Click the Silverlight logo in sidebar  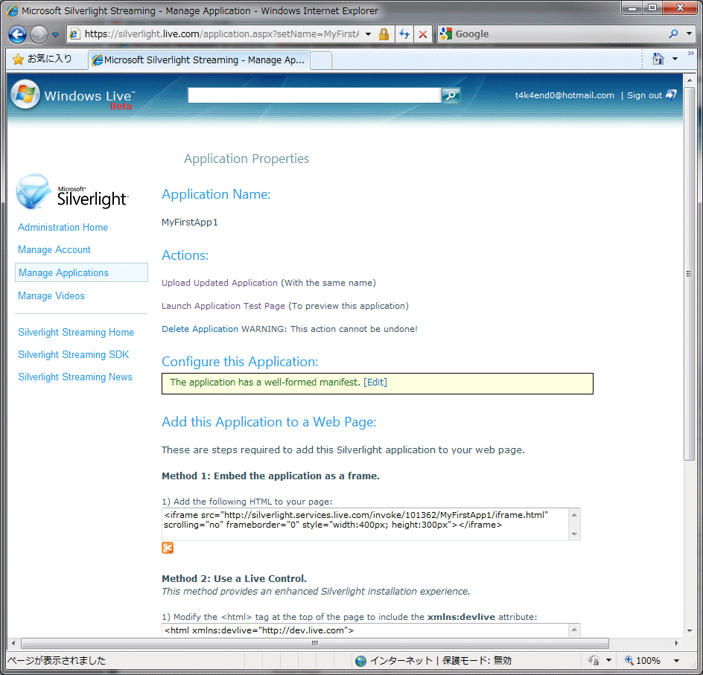(72, 192)
